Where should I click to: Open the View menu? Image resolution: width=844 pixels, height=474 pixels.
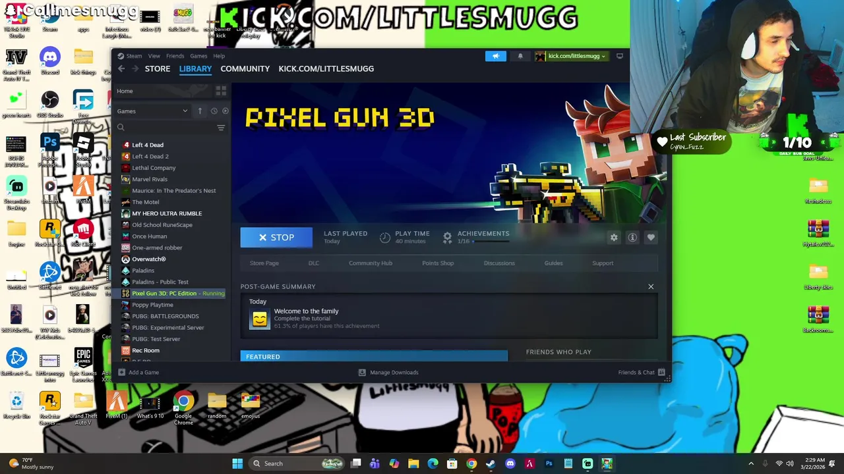coord(154,56)
